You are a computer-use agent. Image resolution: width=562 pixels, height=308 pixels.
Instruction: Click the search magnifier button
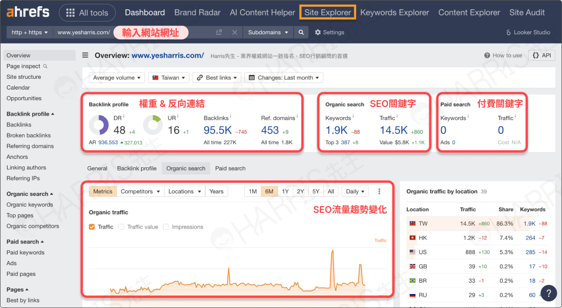(x=301, y=32)
